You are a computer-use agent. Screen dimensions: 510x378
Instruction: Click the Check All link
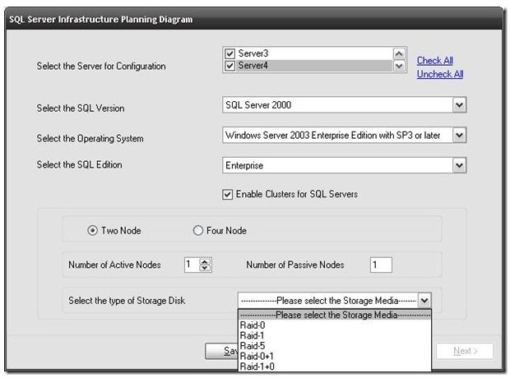[x=435, y=61]
